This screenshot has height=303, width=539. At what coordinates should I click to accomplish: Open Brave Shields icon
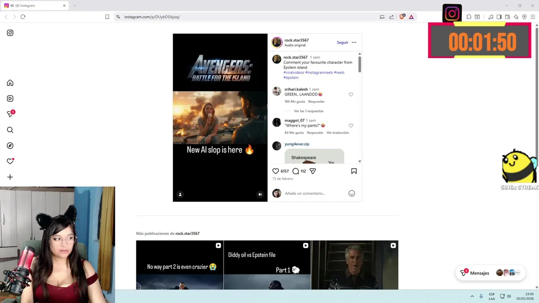pyautogui.click(x=402, y=17)
